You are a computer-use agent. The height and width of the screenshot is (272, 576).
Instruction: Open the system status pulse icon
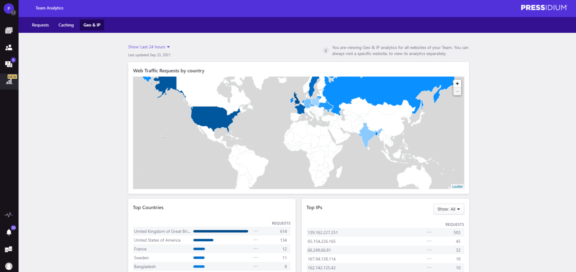point(9,215)
